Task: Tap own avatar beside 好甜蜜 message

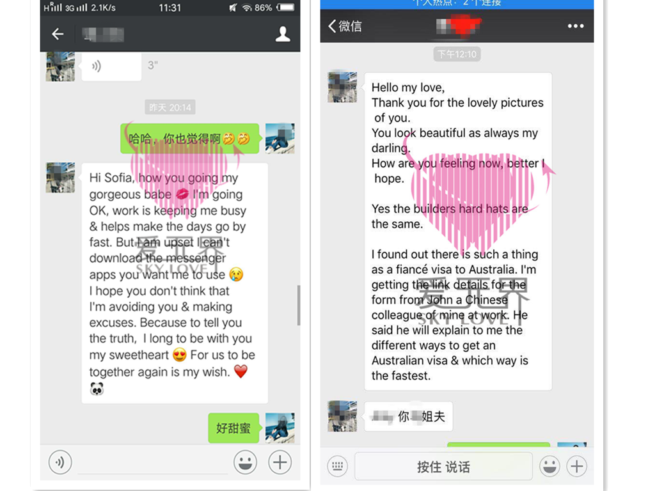Action: (280, 428)
